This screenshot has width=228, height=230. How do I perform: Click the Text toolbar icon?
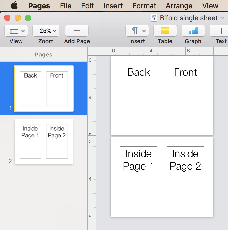[219, 31]
